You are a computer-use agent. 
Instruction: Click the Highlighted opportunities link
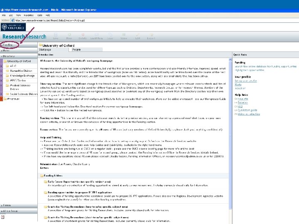[250, 70]
